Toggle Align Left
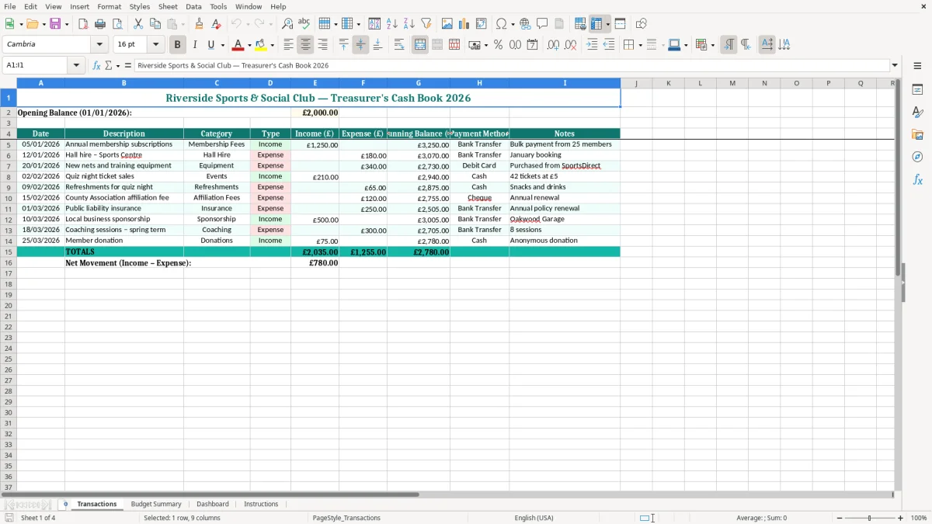The height and width of the screenshot is (524, 932). [288, 45]
